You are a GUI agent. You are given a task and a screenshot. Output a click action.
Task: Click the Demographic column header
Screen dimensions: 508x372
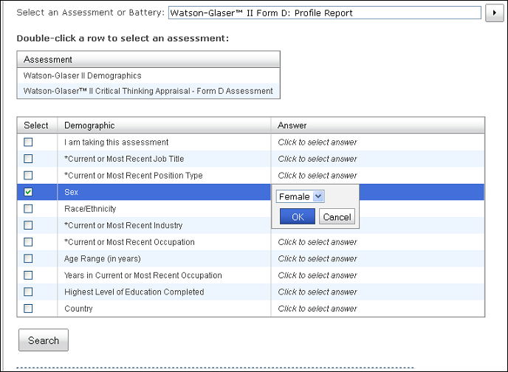pyautogui.click(x=164, y=125)
